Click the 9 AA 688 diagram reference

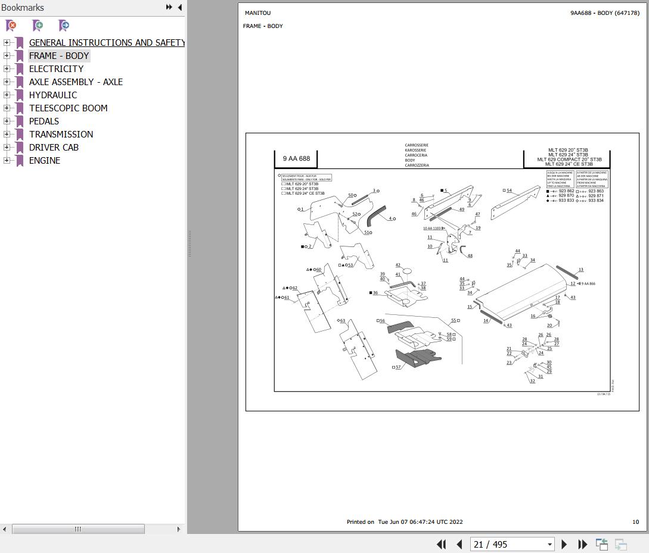(296, 158)
